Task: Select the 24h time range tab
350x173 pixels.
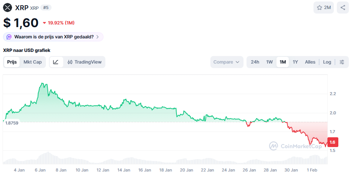Action: tap(255, 62)
